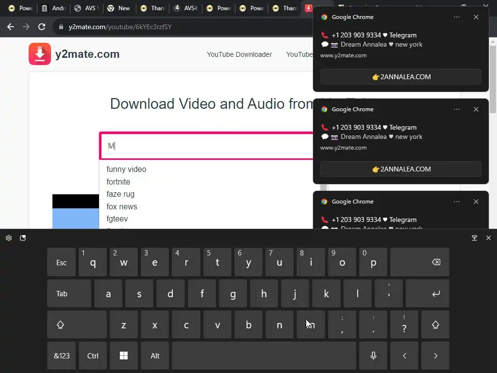Tap the q key
Screen dimensions: 497x373
pos(93,262)
